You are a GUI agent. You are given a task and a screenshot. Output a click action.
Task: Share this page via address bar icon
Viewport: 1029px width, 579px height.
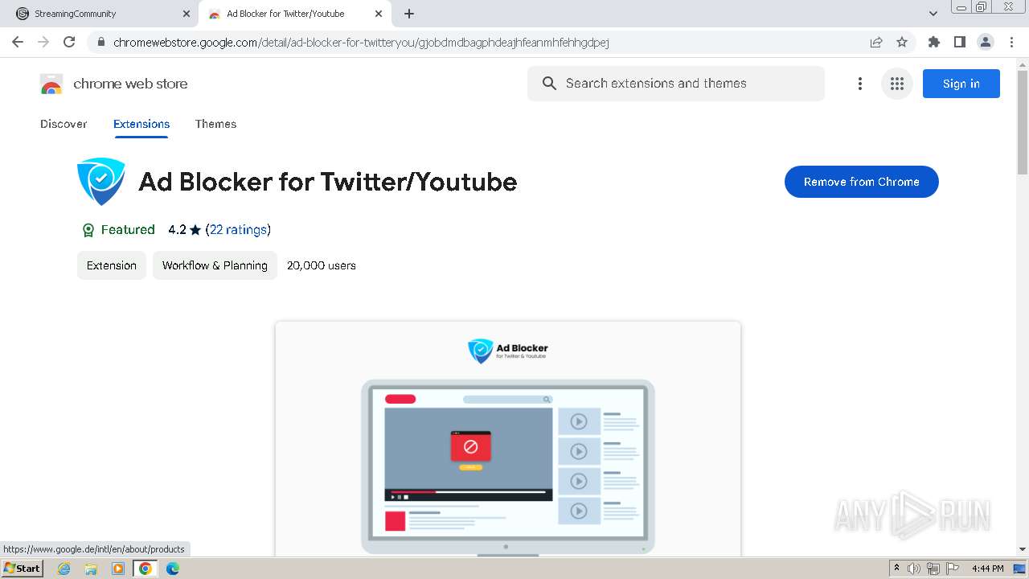click(x=876, y=42)
